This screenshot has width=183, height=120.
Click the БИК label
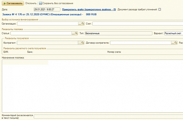click(x=6, y=52)
